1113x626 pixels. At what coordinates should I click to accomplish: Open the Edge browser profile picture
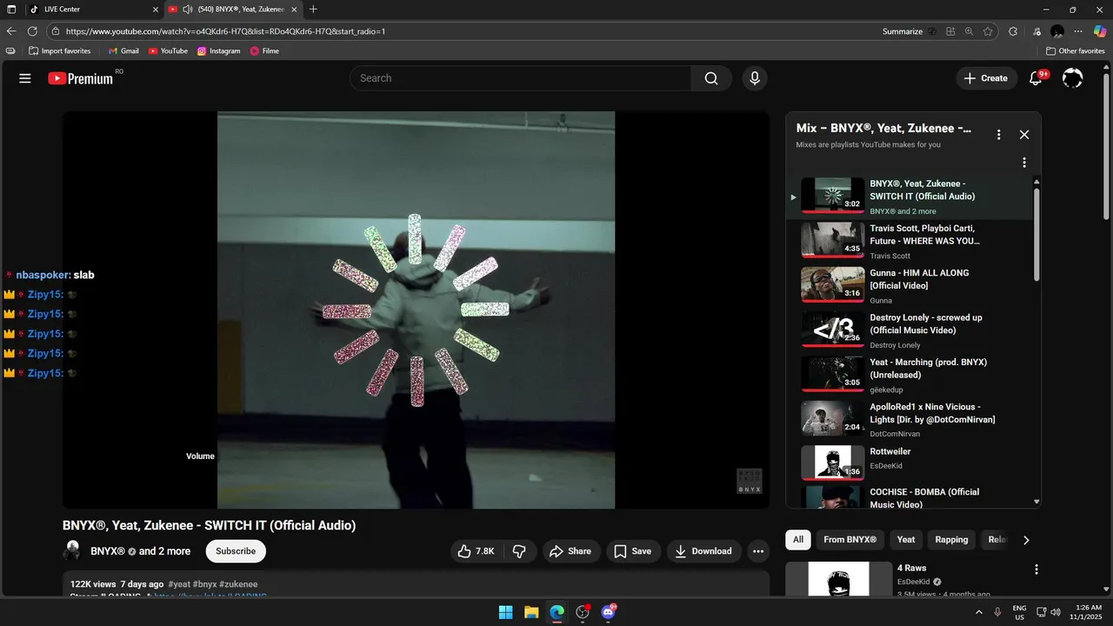click(1057, 31)
